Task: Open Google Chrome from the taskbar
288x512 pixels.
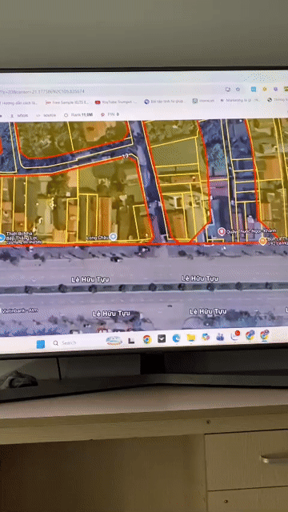Action: (147, 339)
